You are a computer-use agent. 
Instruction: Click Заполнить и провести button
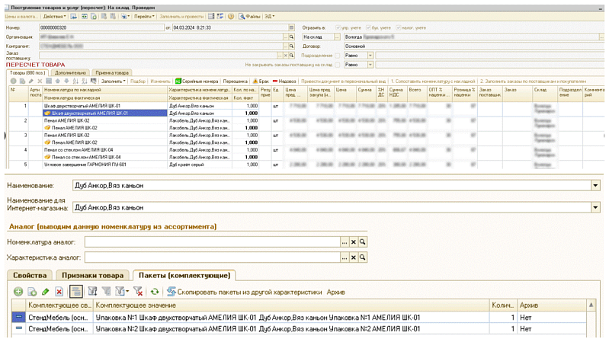[x=181, y=16]
